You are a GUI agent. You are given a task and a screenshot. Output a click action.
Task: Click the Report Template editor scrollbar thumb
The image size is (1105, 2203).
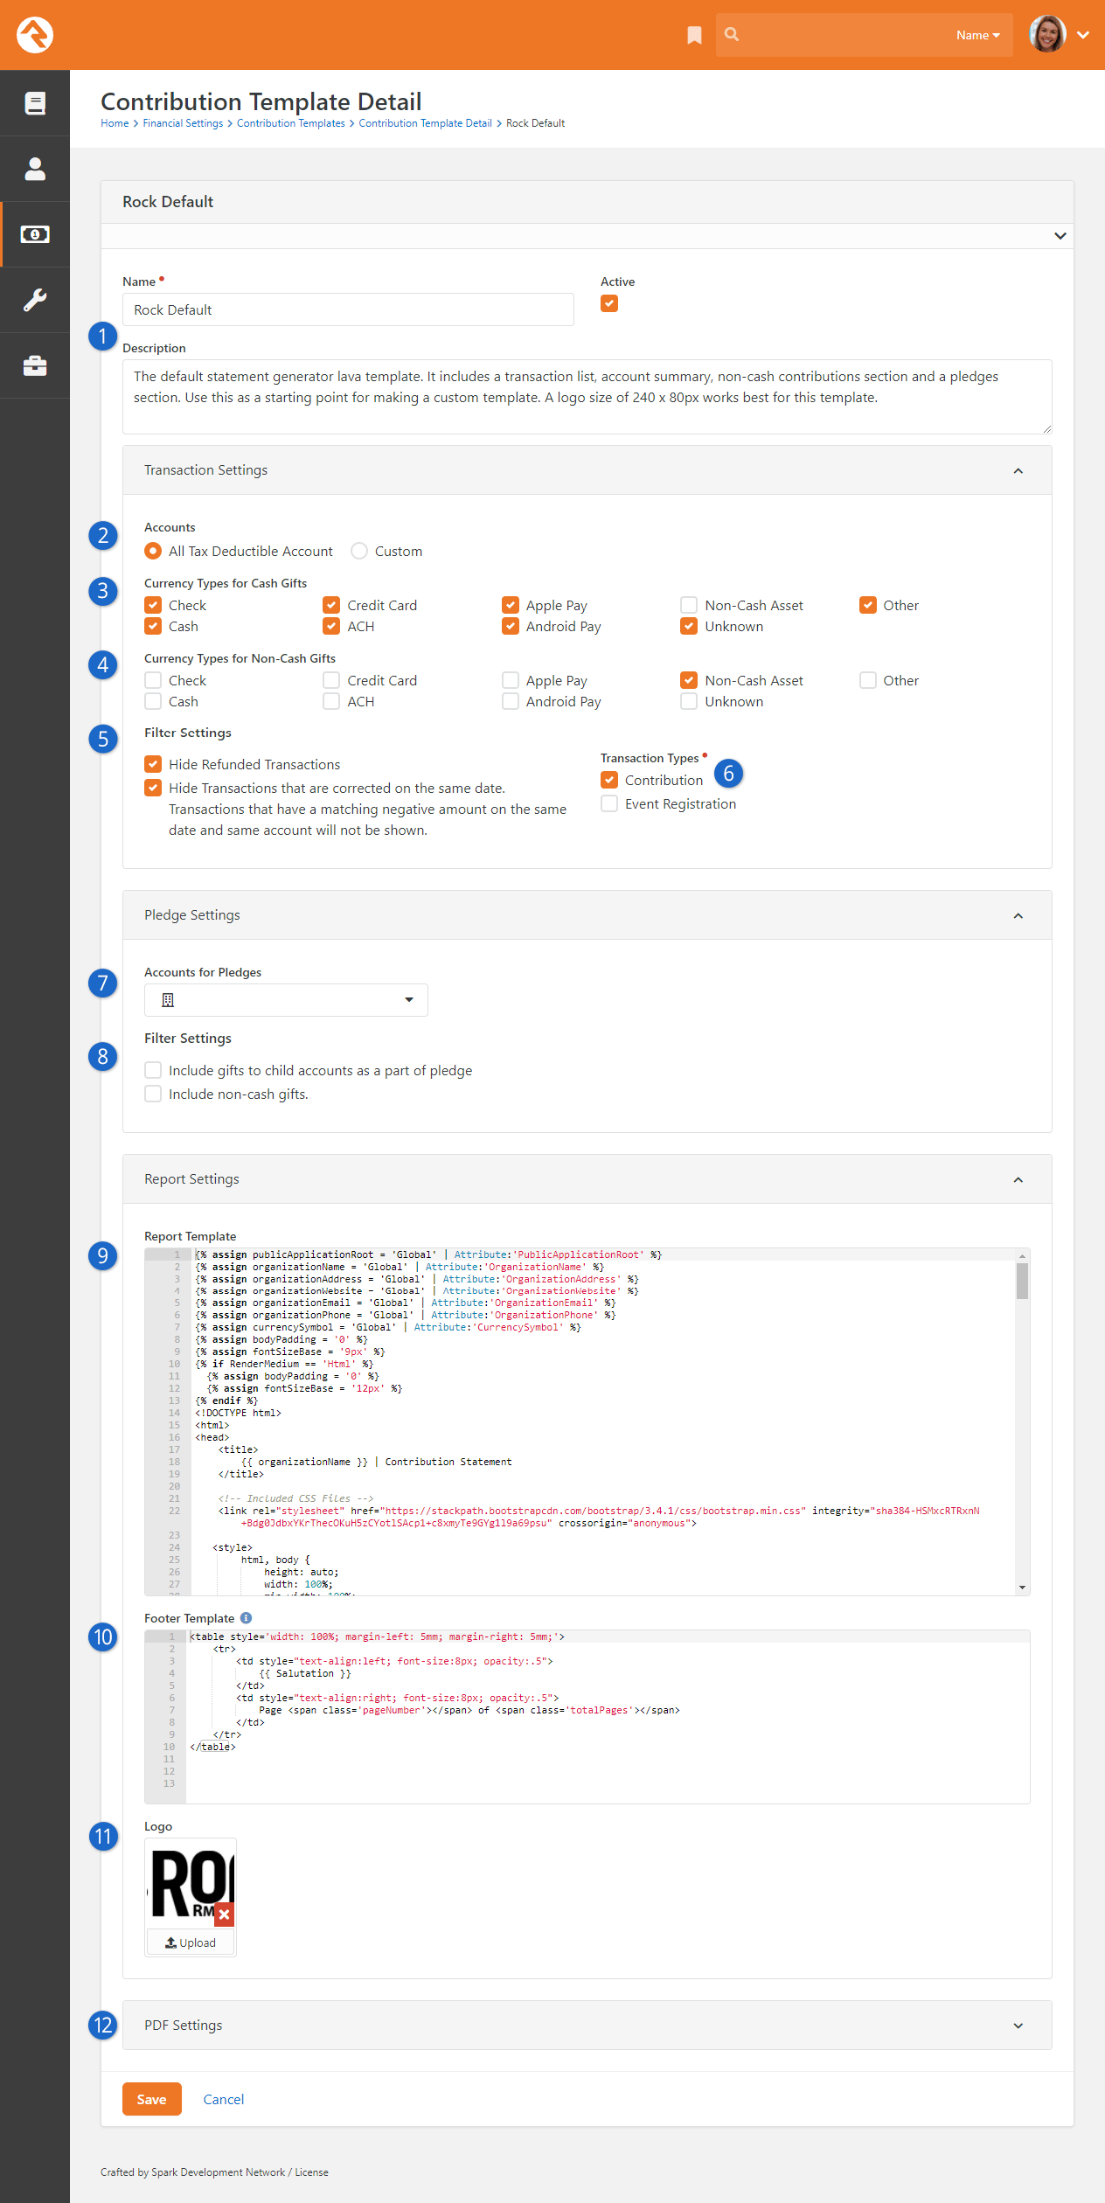click(1022, 1282)
